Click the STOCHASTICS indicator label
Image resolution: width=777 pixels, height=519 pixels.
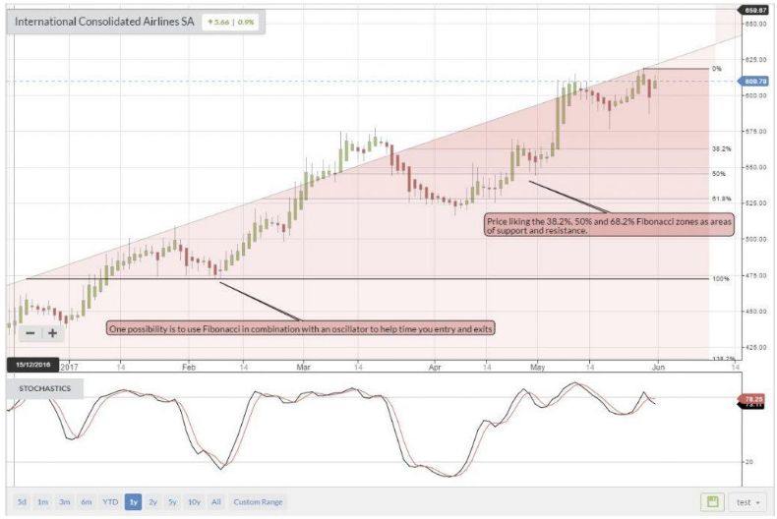(x=44, y=388)
